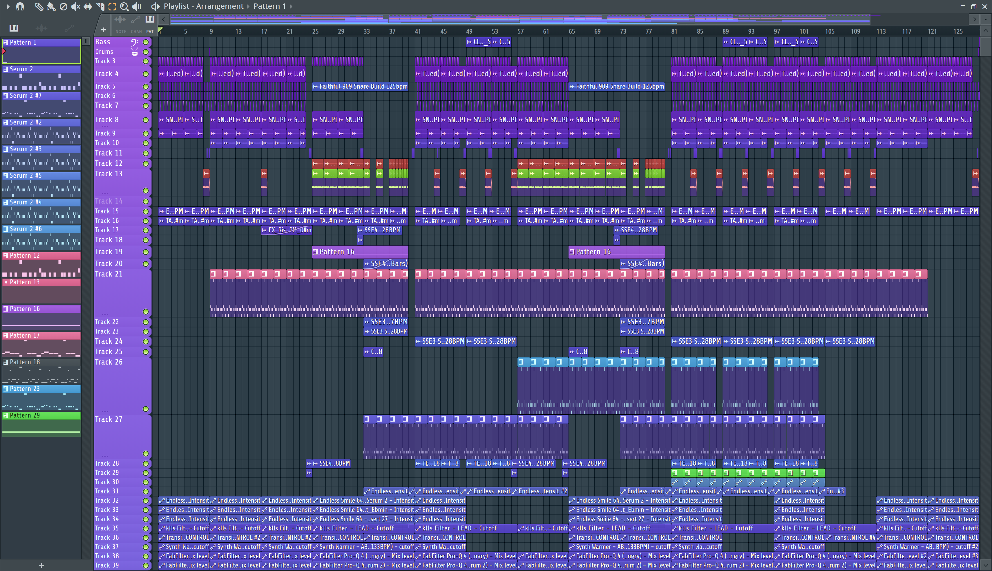Click the Drums track drum icon

[x=135, y=52]
